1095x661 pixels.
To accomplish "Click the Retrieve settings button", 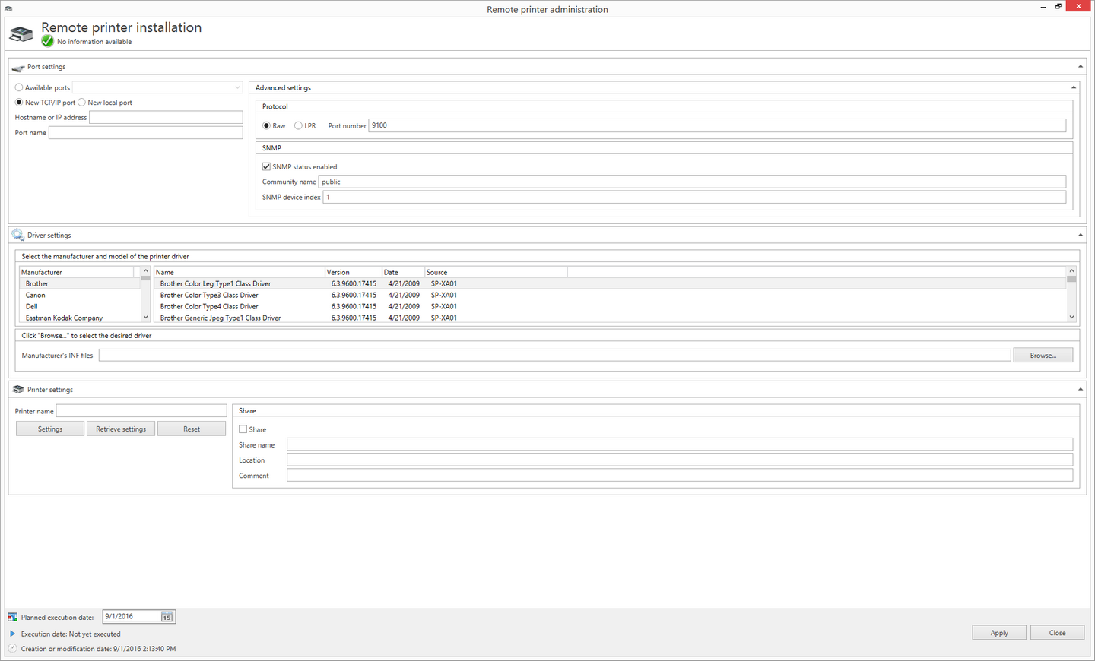I will pos(121,429).
